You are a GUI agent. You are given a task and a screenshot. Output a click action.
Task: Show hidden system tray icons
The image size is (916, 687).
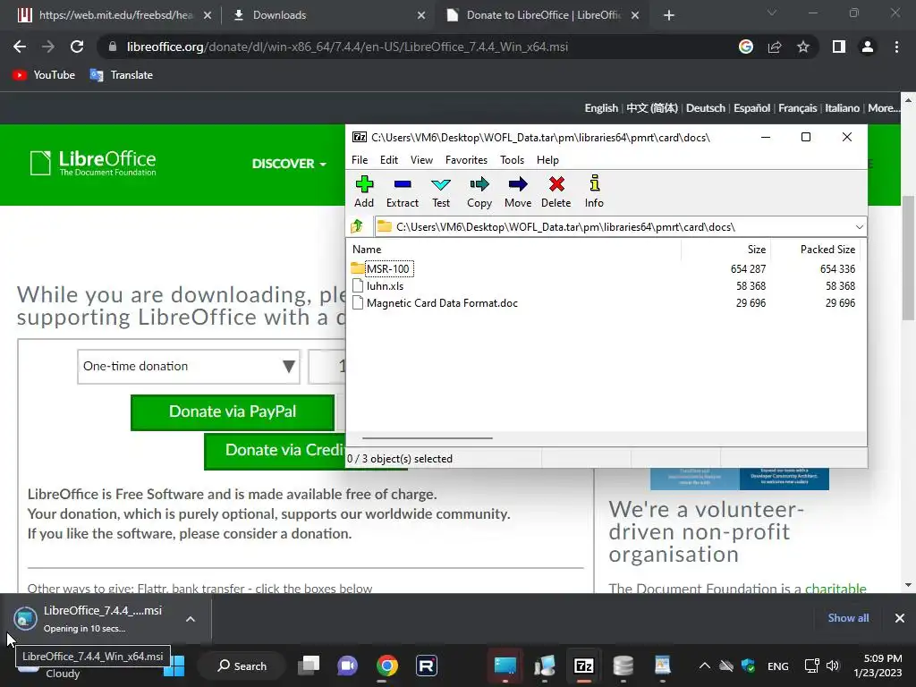[x=705, y=666]
